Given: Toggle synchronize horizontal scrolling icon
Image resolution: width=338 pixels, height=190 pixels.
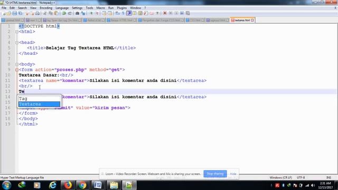Looking at the screenshot, I should [x=110, y=13].
